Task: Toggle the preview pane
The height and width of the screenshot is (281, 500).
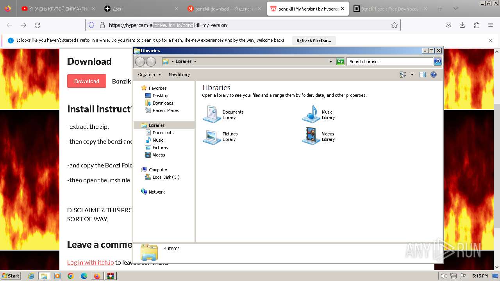Action: [x=422, y=75]
